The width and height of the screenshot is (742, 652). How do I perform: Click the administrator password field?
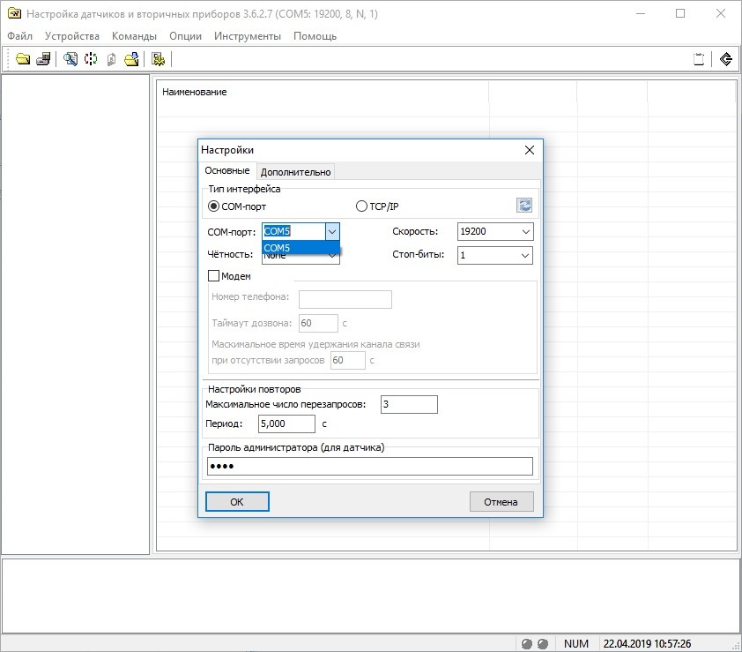(x=370, y=466)
